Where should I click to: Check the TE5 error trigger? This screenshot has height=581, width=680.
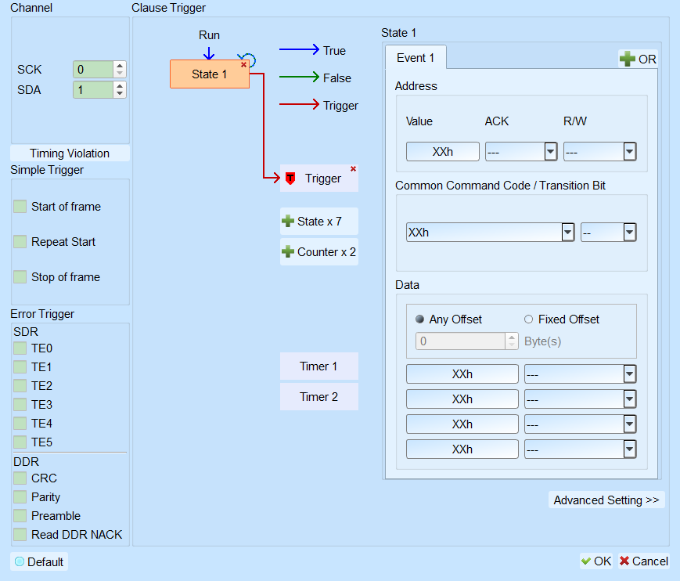pos(20,442)
